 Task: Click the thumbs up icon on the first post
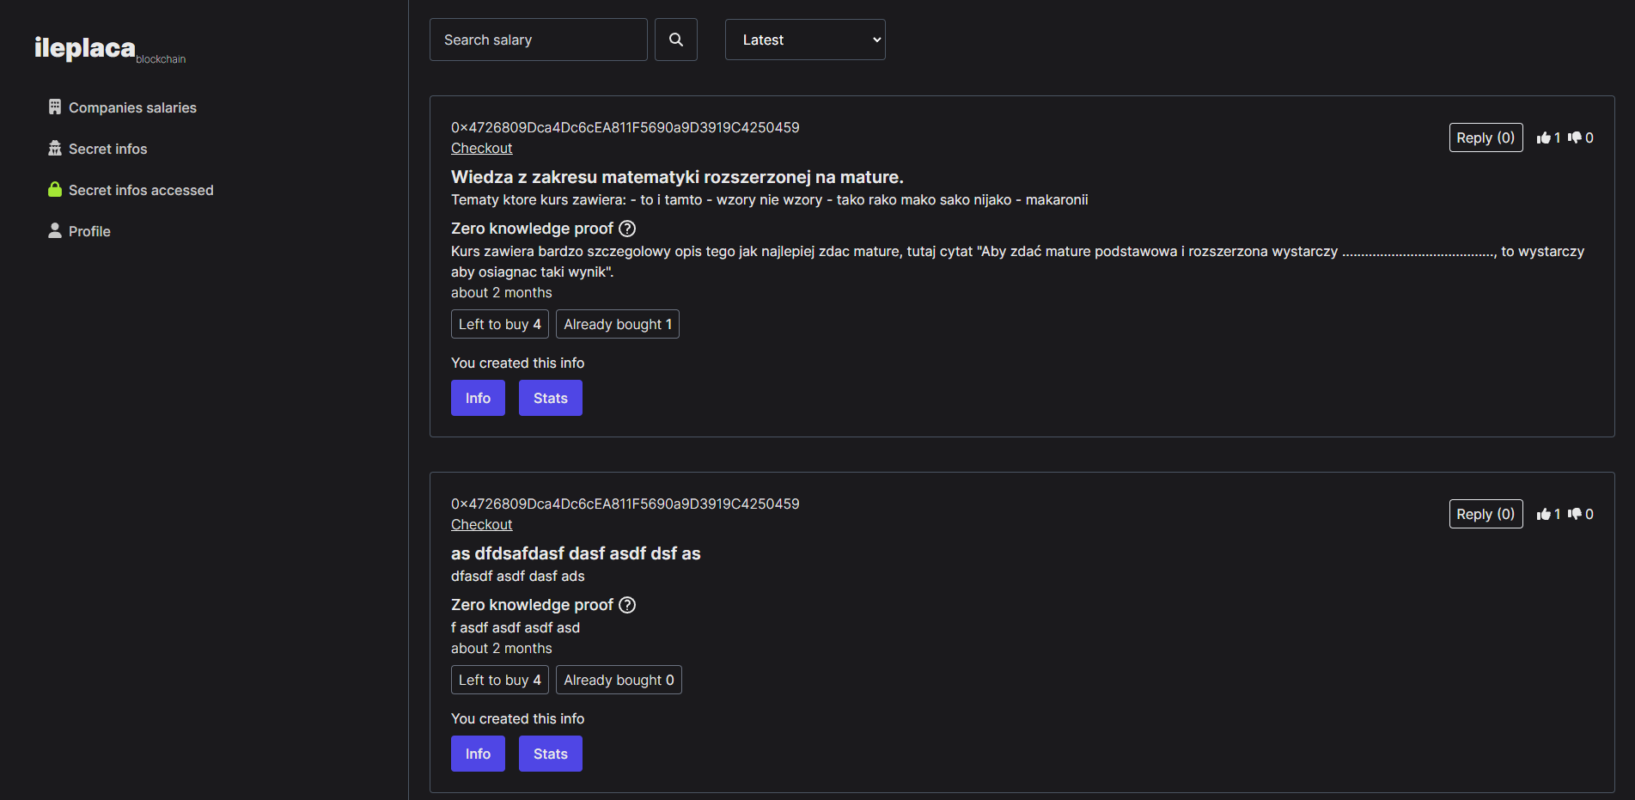[x=1546, y=137]
